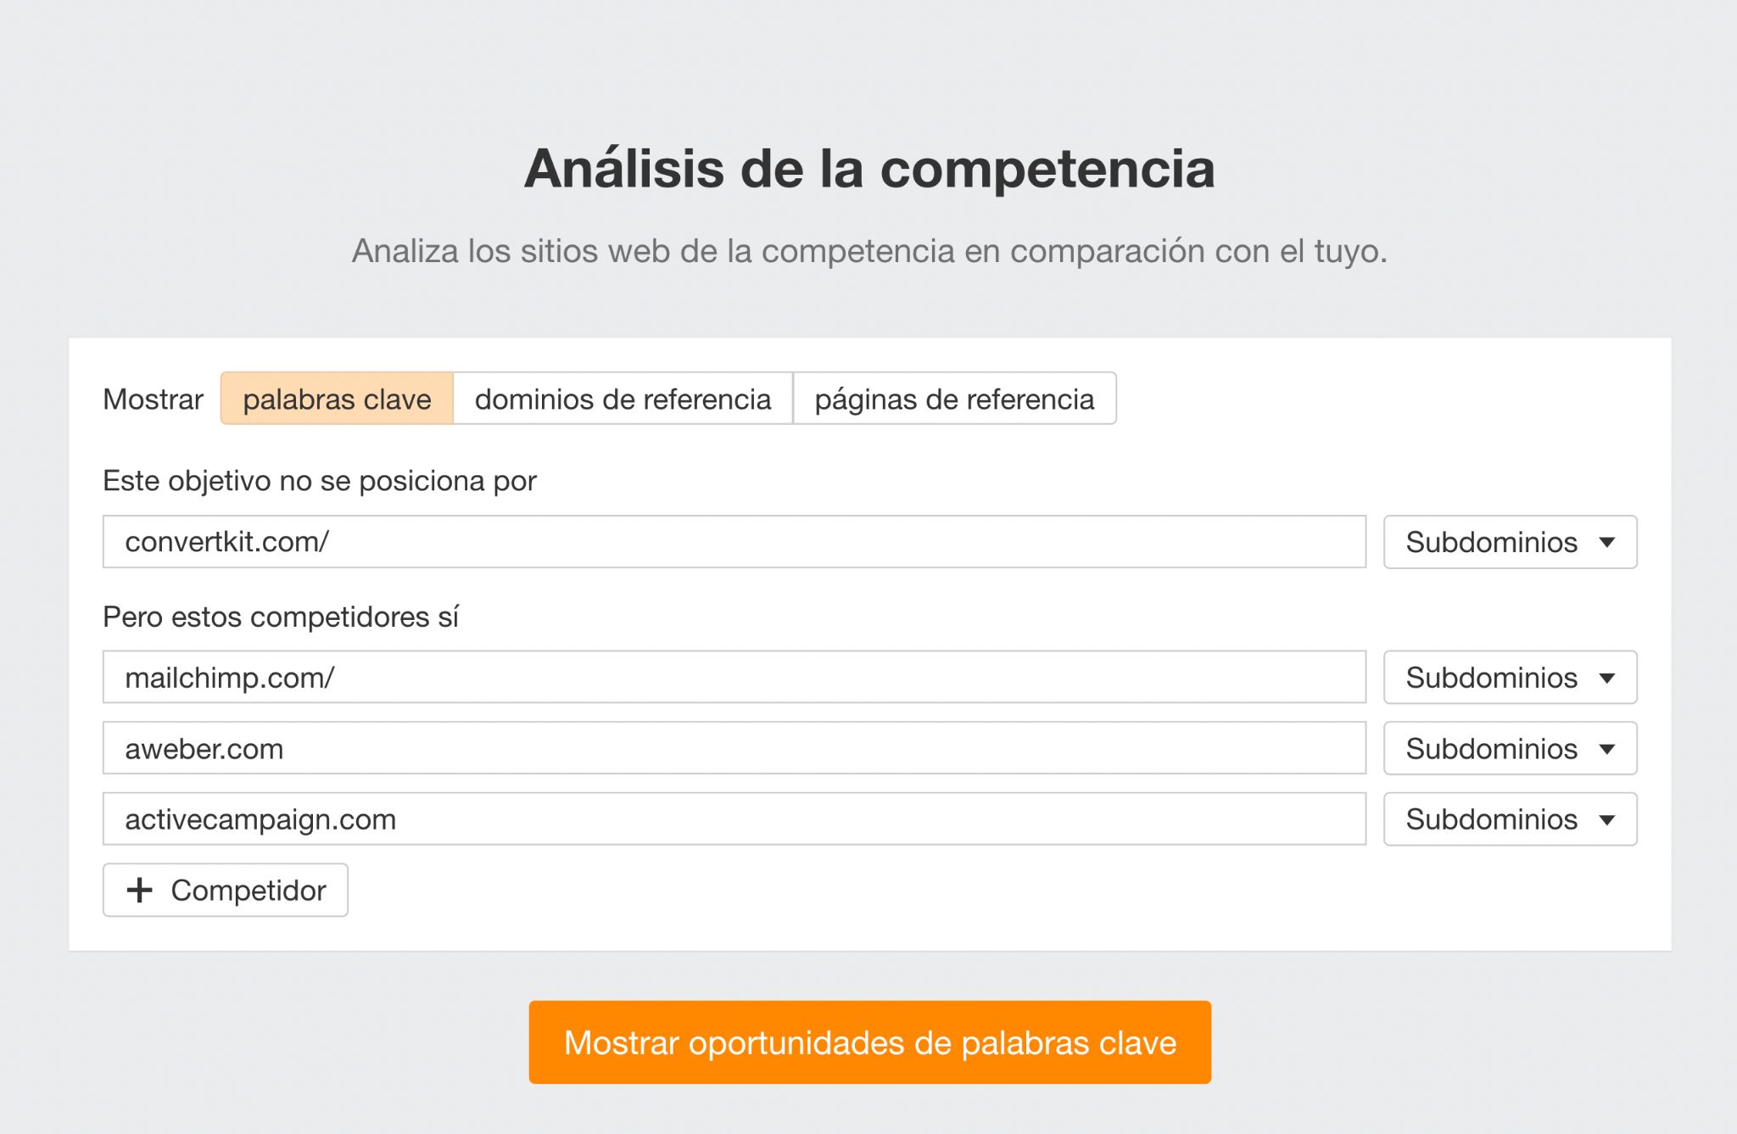Open the Subdominios dropdown next to convertkit.com

pyautogui.click(x=1509, y=542)
